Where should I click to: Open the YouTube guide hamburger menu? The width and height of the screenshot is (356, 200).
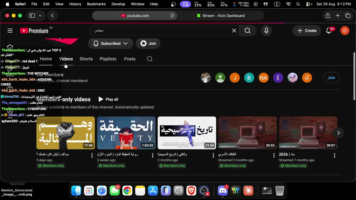pyautogui.click(x=10, y=31)
